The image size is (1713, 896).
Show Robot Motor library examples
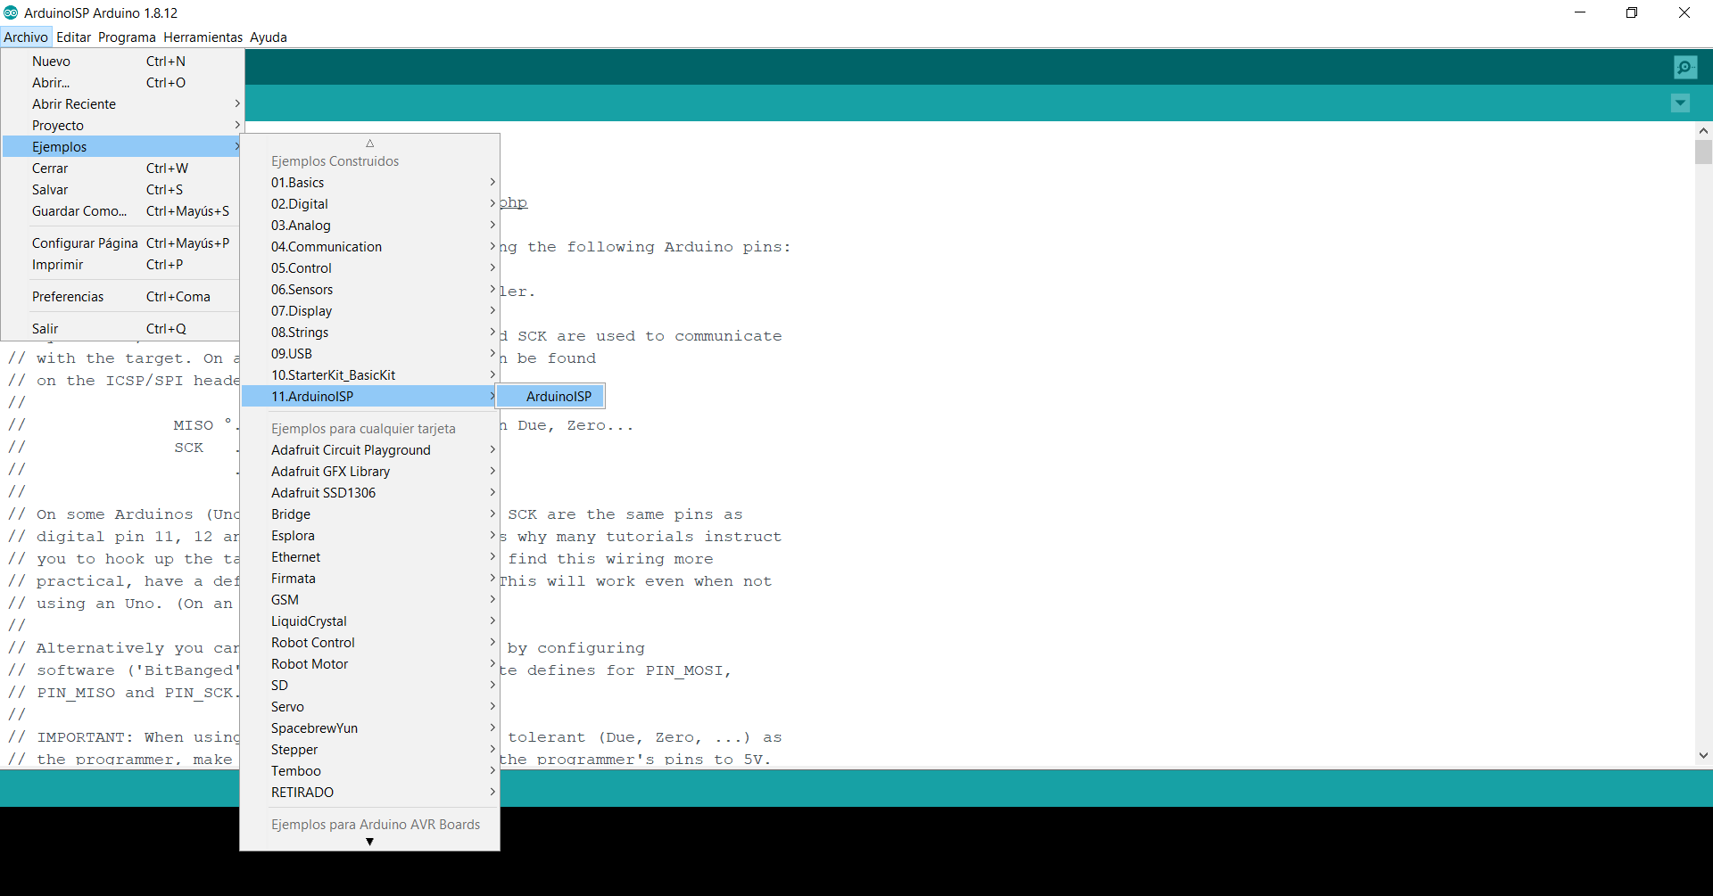(369, 664)
